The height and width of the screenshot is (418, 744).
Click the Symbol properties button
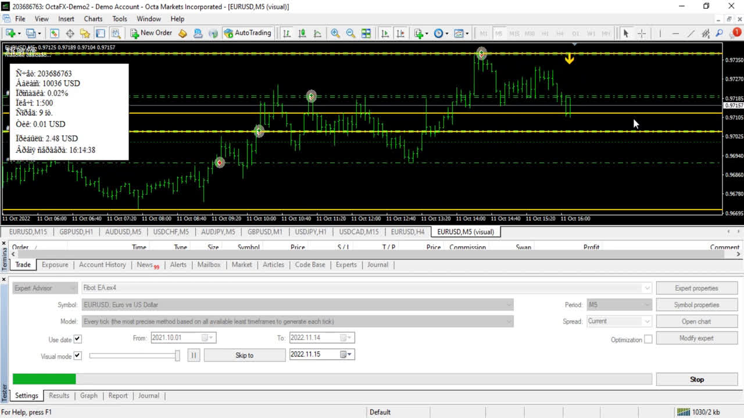(696, 305)
